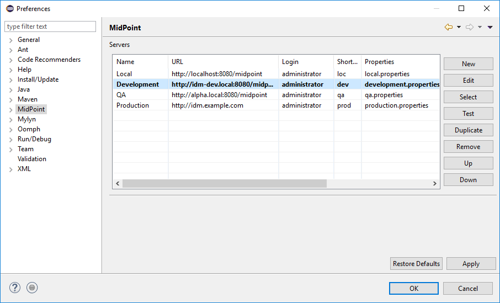Click the table scrollbar left arrow
The width and height of the screenshot is (500, 303).
[x=118, y=183]
